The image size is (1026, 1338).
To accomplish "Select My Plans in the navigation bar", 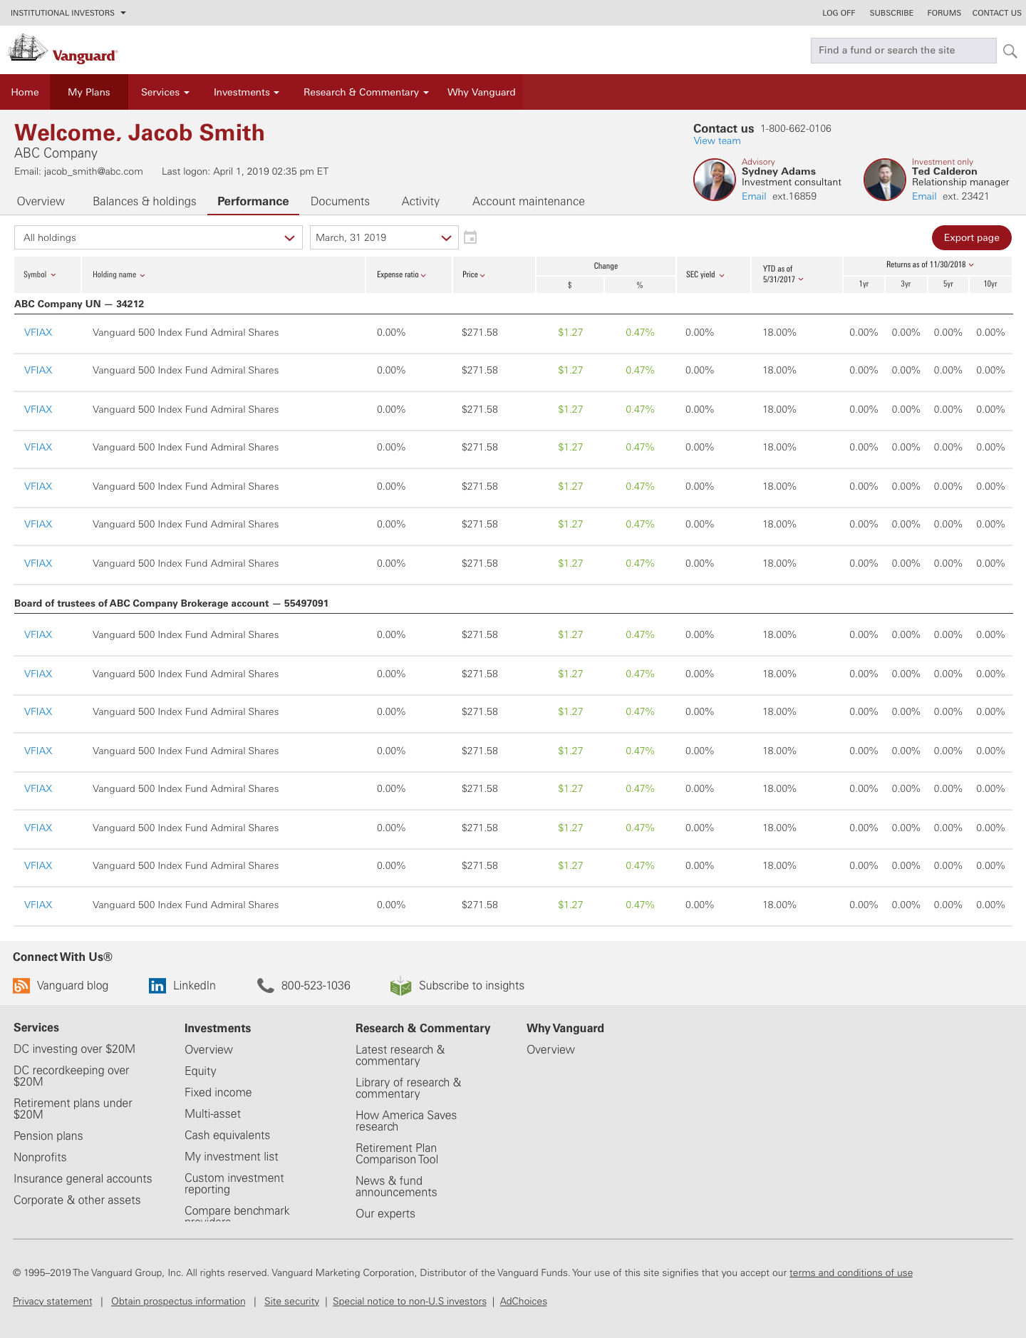I will [89, 92].
